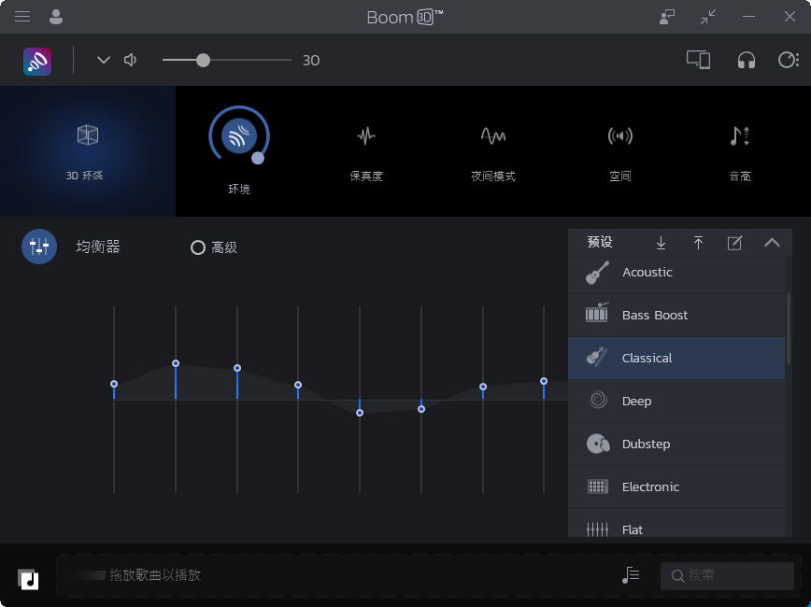Switch to compact mini player mode

click(708, 17)
